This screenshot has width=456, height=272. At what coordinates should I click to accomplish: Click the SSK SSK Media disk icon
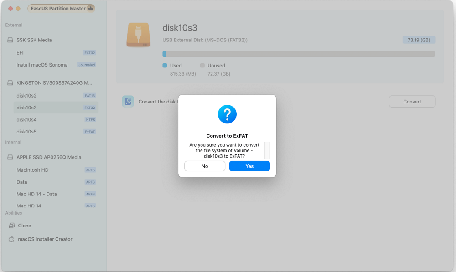point(10,40)
